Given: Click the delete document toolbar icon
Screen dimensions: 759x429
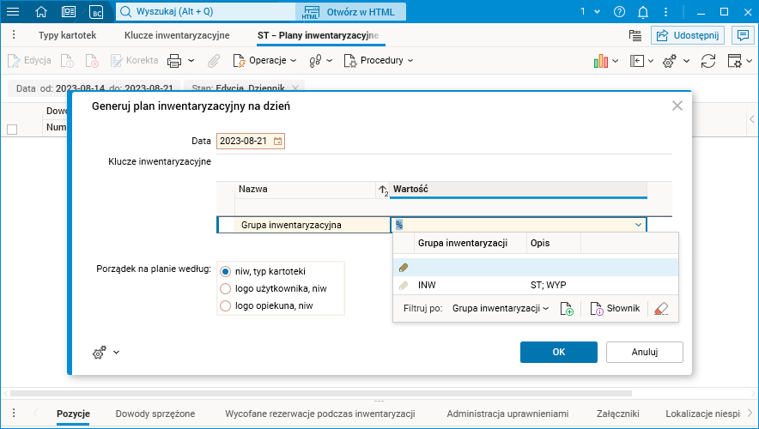Looking at the screenshot, I should coord(92,60).
